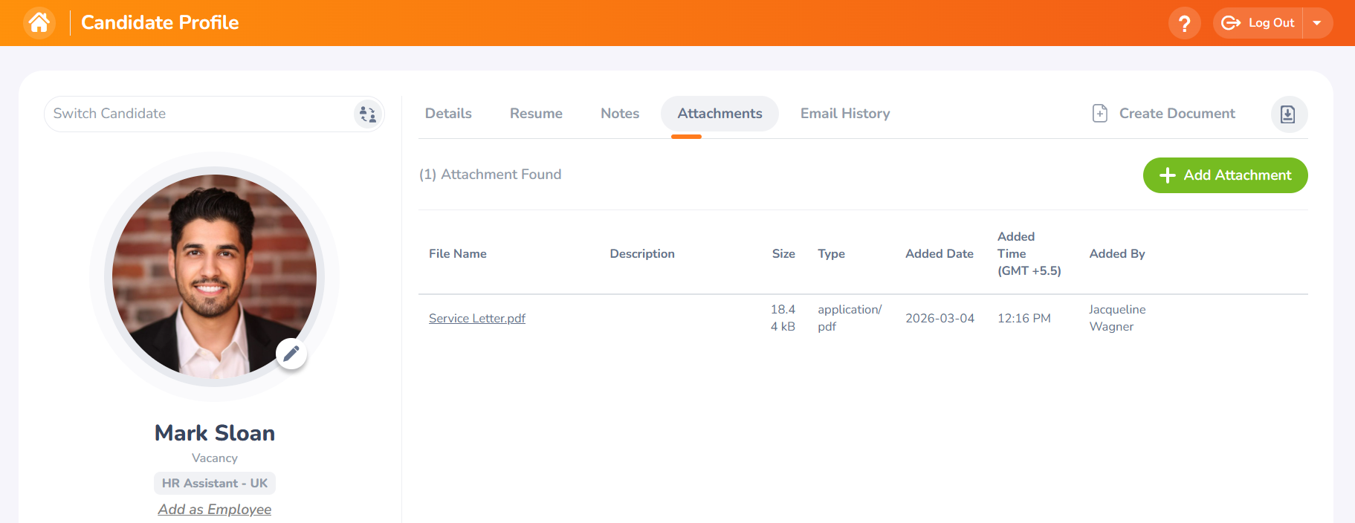Open the Email History tab
The height and width of the screenshot is (523, 1355).
coord(845,114)
